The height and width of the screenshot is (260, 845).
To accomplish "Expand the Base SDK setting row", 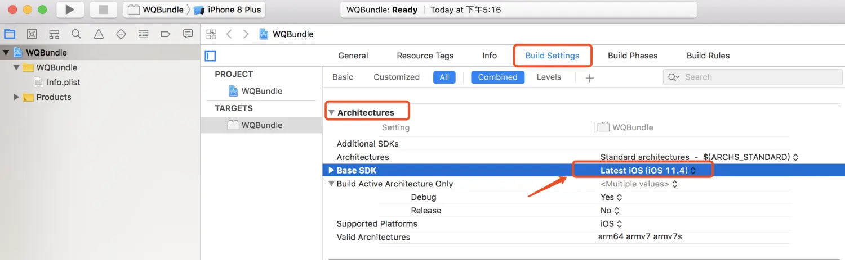I will [x=331, y=170].
